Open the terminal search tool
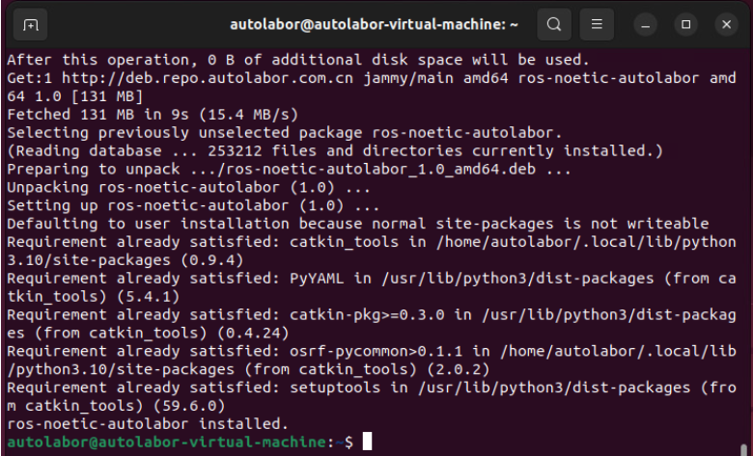Image resolution: width=753 pixels, height=456 pixels. pyautogui.click(x=554, y=24)
